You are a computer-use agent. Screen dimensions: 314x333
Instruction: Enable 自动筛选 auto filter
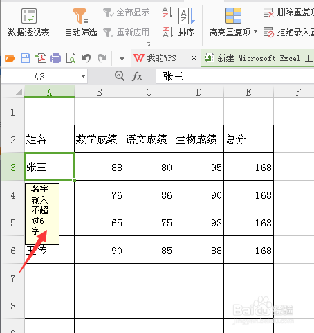click(80, 22)
